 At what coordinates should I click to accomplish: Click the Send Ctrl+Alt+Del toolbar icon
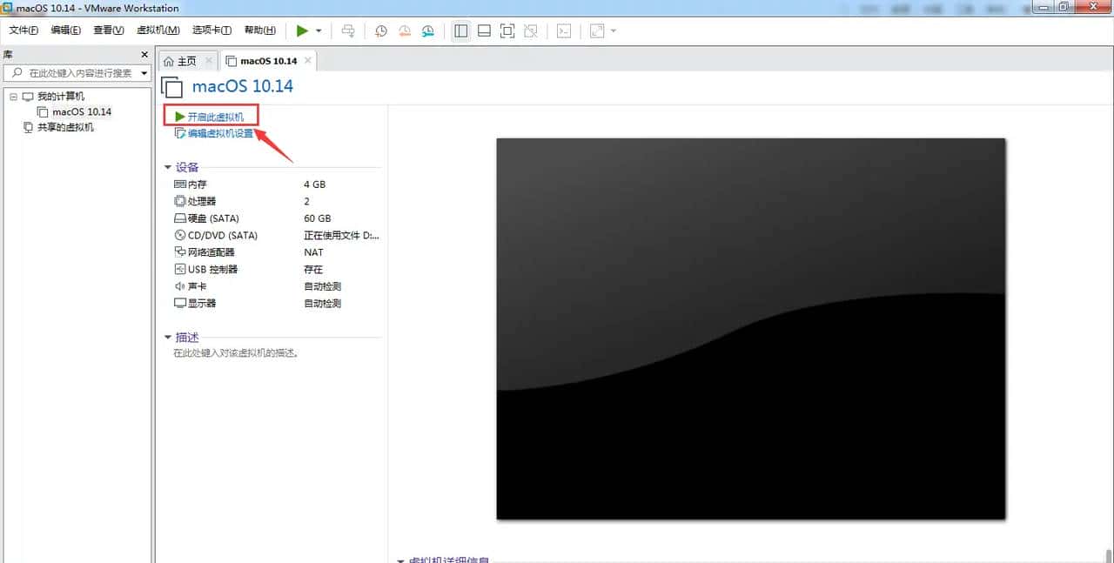coord(348,30)
